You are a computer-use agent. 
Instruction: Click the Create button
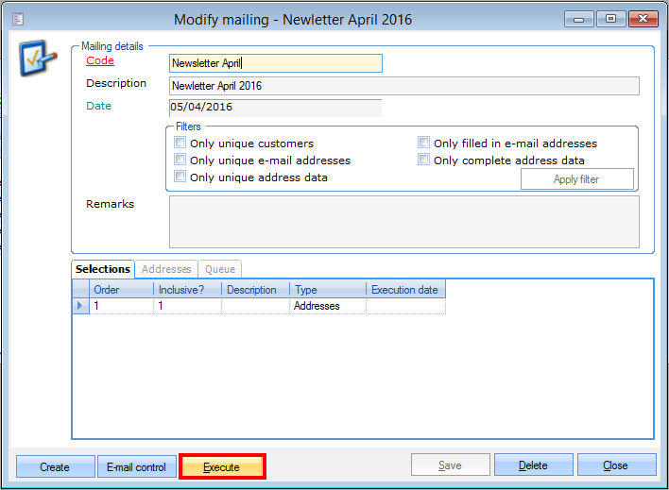coord(55,466)
